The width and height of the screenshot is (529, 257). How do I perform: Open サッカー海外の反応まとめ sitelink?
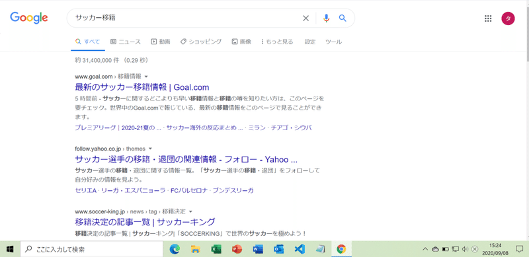point(205,128)
